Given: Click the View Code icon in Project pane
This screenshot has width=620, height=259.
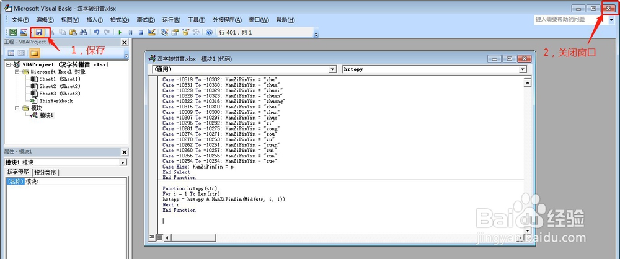Looking at the screenshot, I should click(x=11, y=53).
